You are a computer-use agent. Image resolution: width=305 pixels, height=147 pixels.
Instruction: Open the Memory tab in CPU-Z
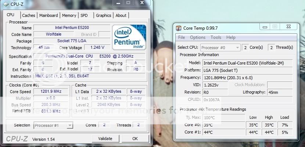(x=69, y=15)
